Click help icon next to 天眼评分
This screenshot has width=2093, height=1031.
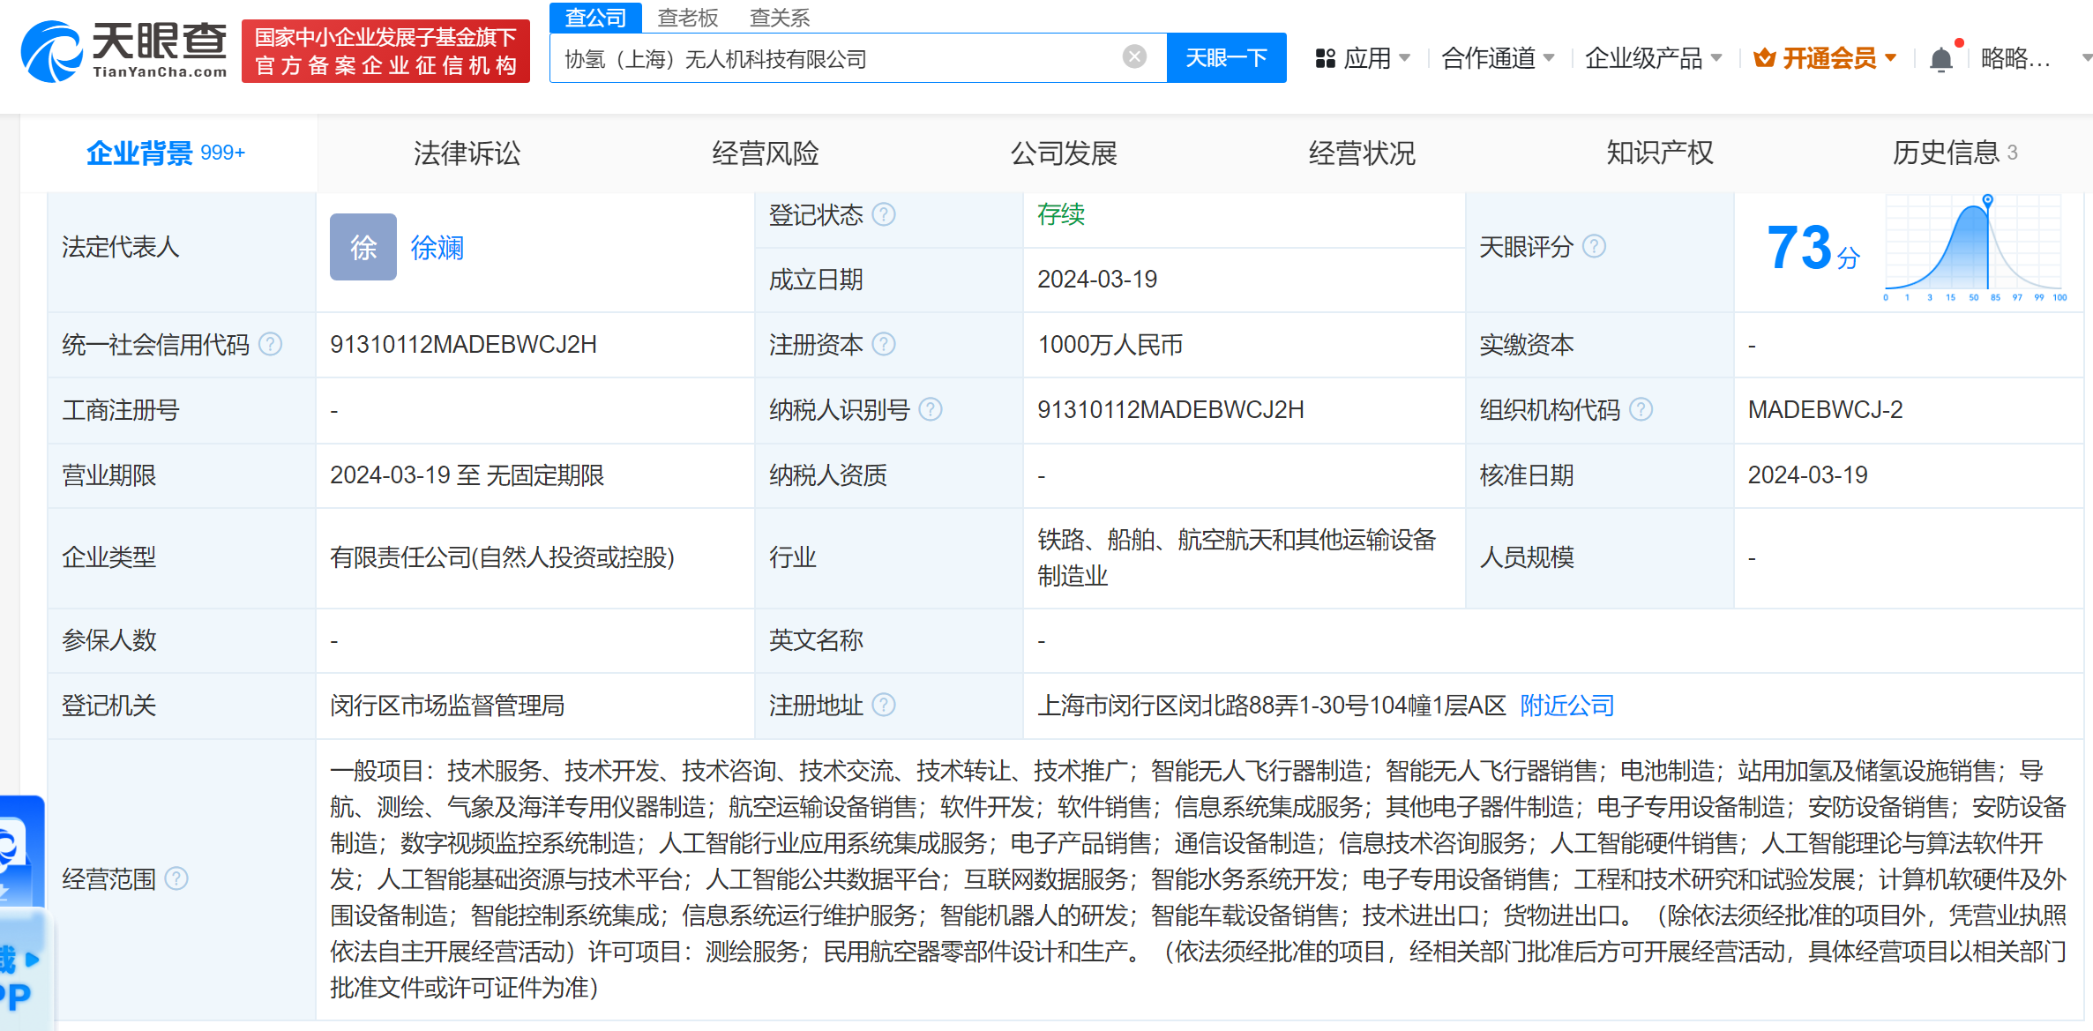1594,246
